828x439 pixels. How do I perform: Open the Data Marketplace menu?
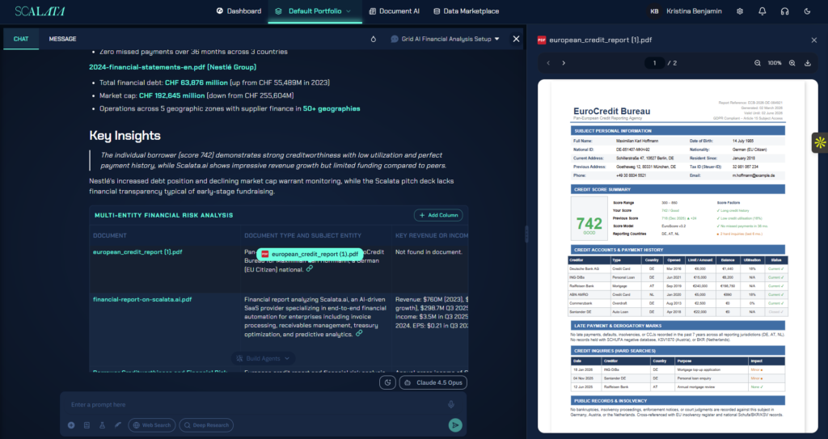tap(466, 11)
